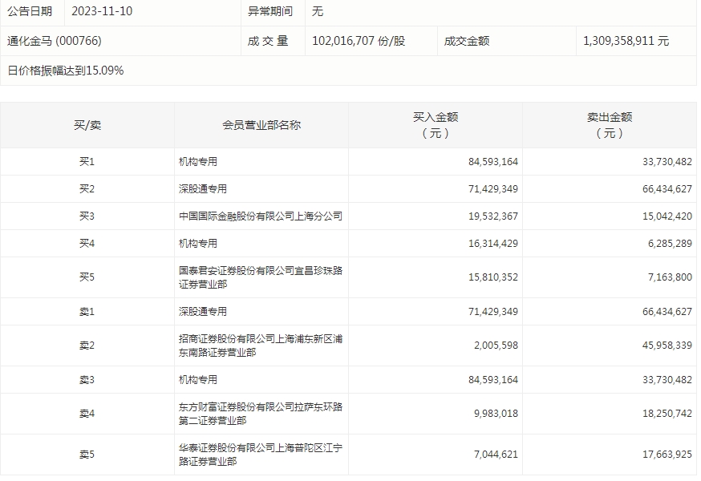The image size is (701, 481).
Task: Select sell amount 66,434,627 in 卖1 row
Action: [667, 312]
